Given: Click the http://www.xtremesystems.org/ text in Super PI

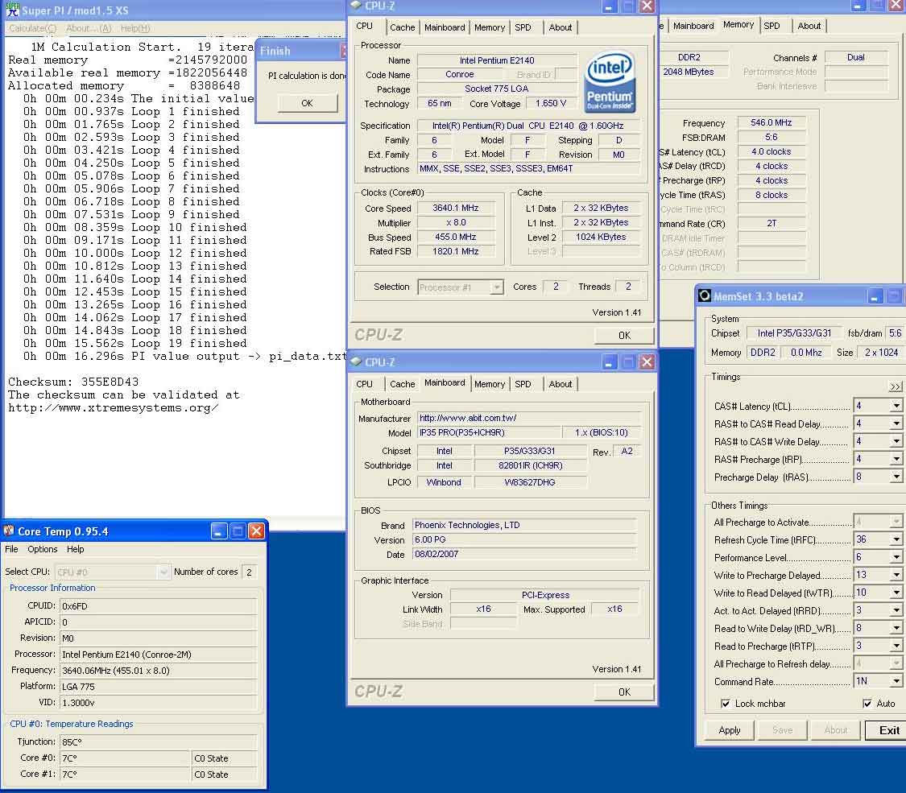Looking at the screenshot, I should coord(114,407).
